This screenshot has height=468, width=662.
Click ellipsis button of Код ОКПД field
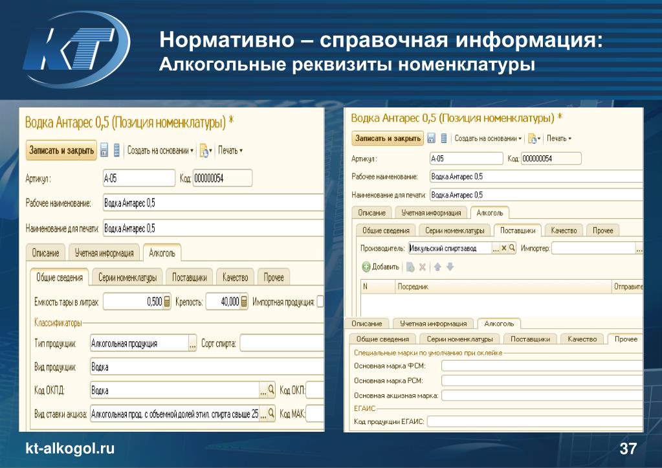coord(263,390)
